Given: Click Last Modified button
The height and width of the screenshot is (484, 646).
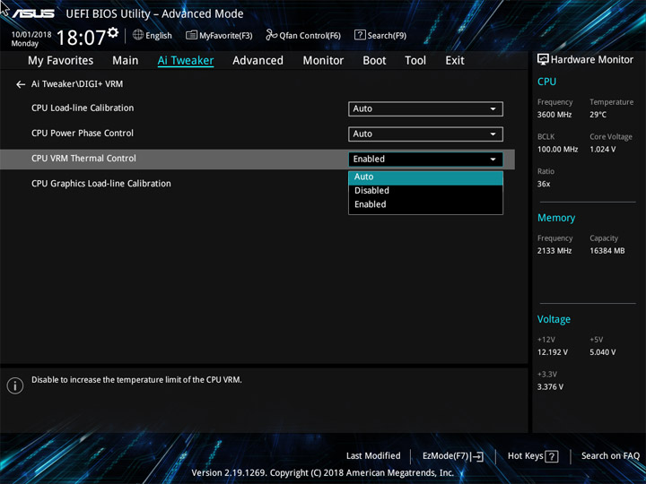Looking at the screenshot, I should 373,455.
